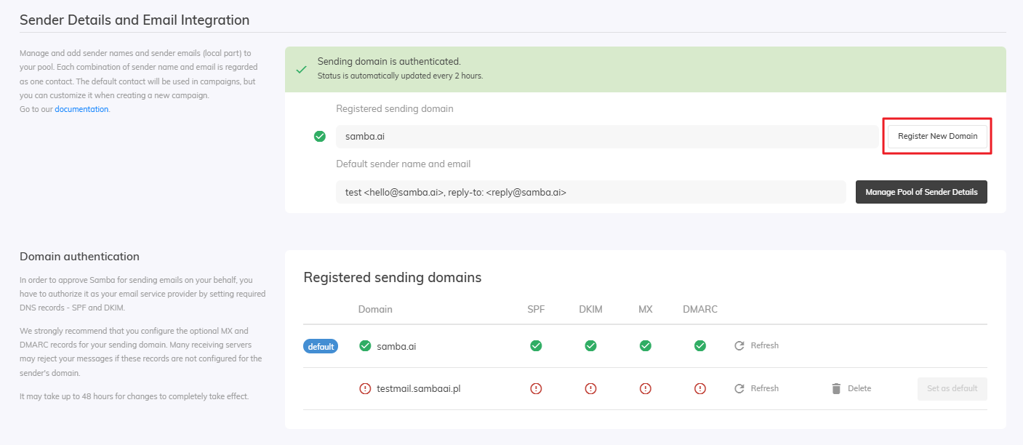
Task: Click Set as default for testmail.sambaai.pl
Action: click(x=952, y=388)
